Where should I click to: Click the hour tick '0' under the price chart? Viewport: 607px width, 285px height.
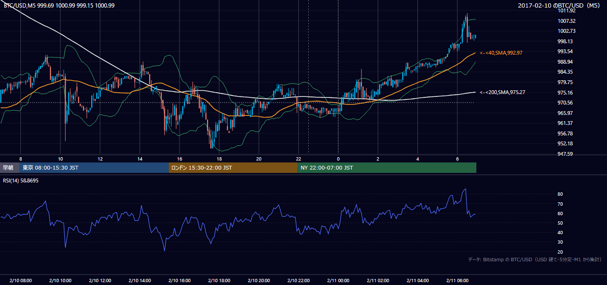338,159
